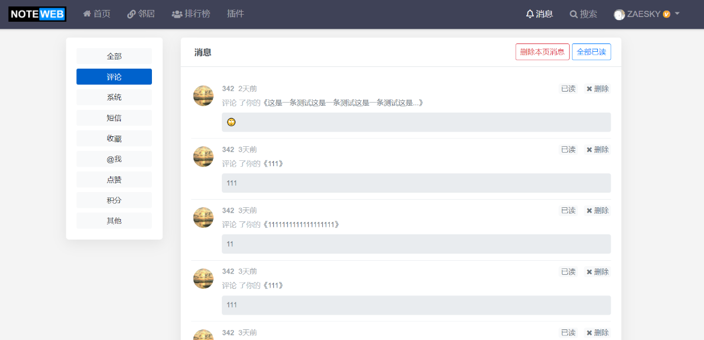Select the 短信 message category
This screenshot has width=704, height=340.
pyautogui.click(x=114, y=118)
